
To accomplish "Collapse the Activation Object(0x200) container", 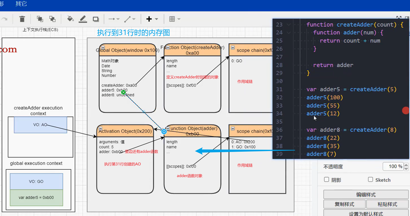I will (100, 128).
